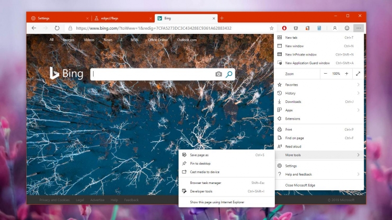Viewport: 392px width, 220px height.
Task: Click the browser back arrow
Action: (34, 28)
